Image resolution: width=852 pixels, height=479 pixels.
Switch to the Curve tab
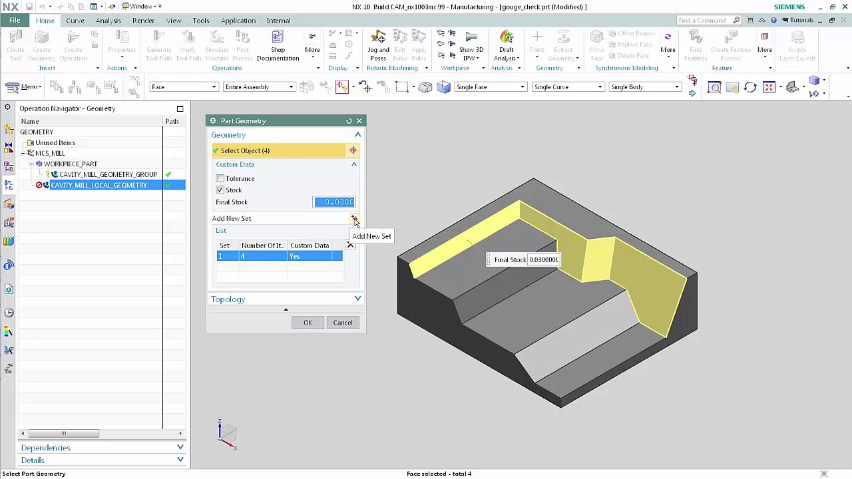tap(75, 21)
